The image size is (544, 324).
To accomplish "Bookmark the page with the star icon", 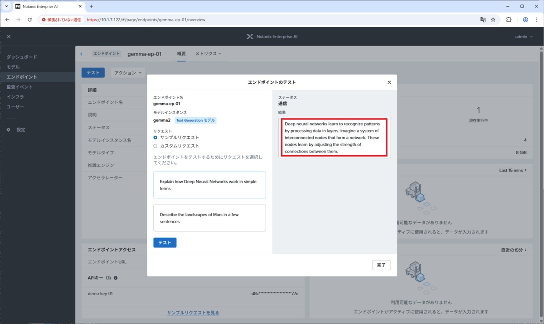I will [x=493, y=20].
